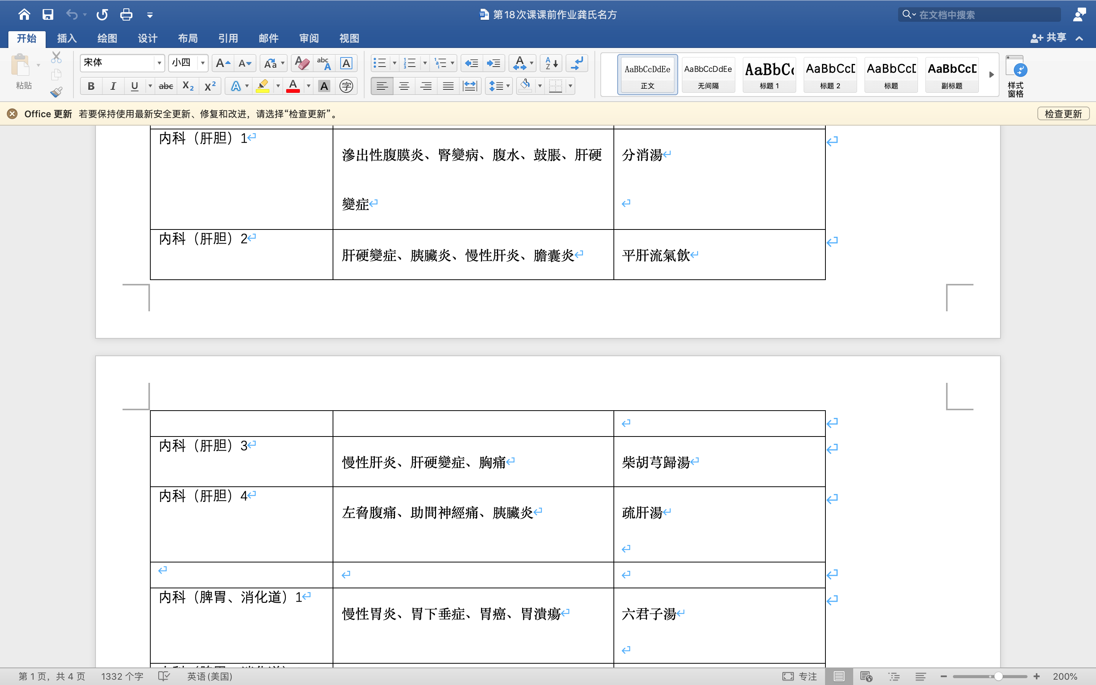Screen dimensions: 1096x685
Task: Click the paste clipboard icon
Action: click(x=21, y=65)
